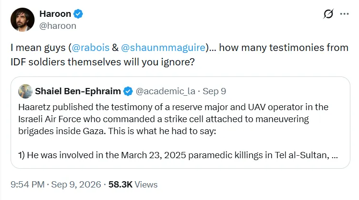This screenshot has width=359, height=200.
Task: Click the main tweet text about IDF soldiers
Action: [179, 55]
